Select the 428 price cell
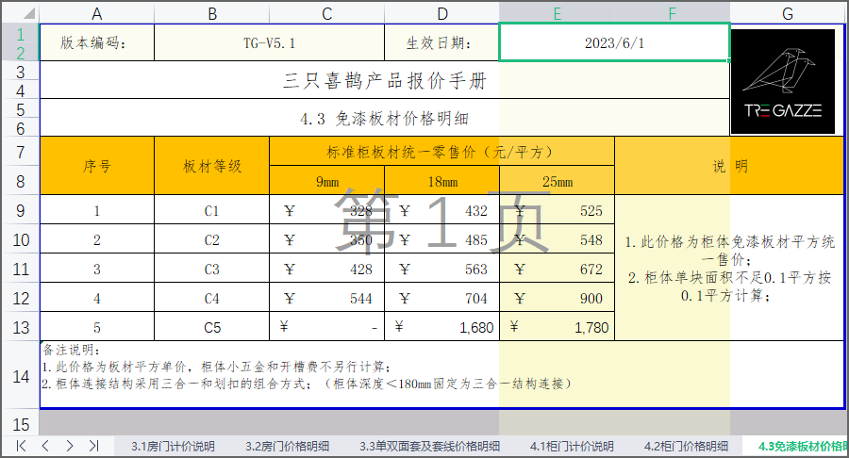The image size is (849, 458). click(x=327, y=269)
